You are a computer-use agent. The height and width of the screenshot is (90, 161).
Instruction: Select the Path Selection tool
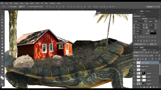[2, 63]
